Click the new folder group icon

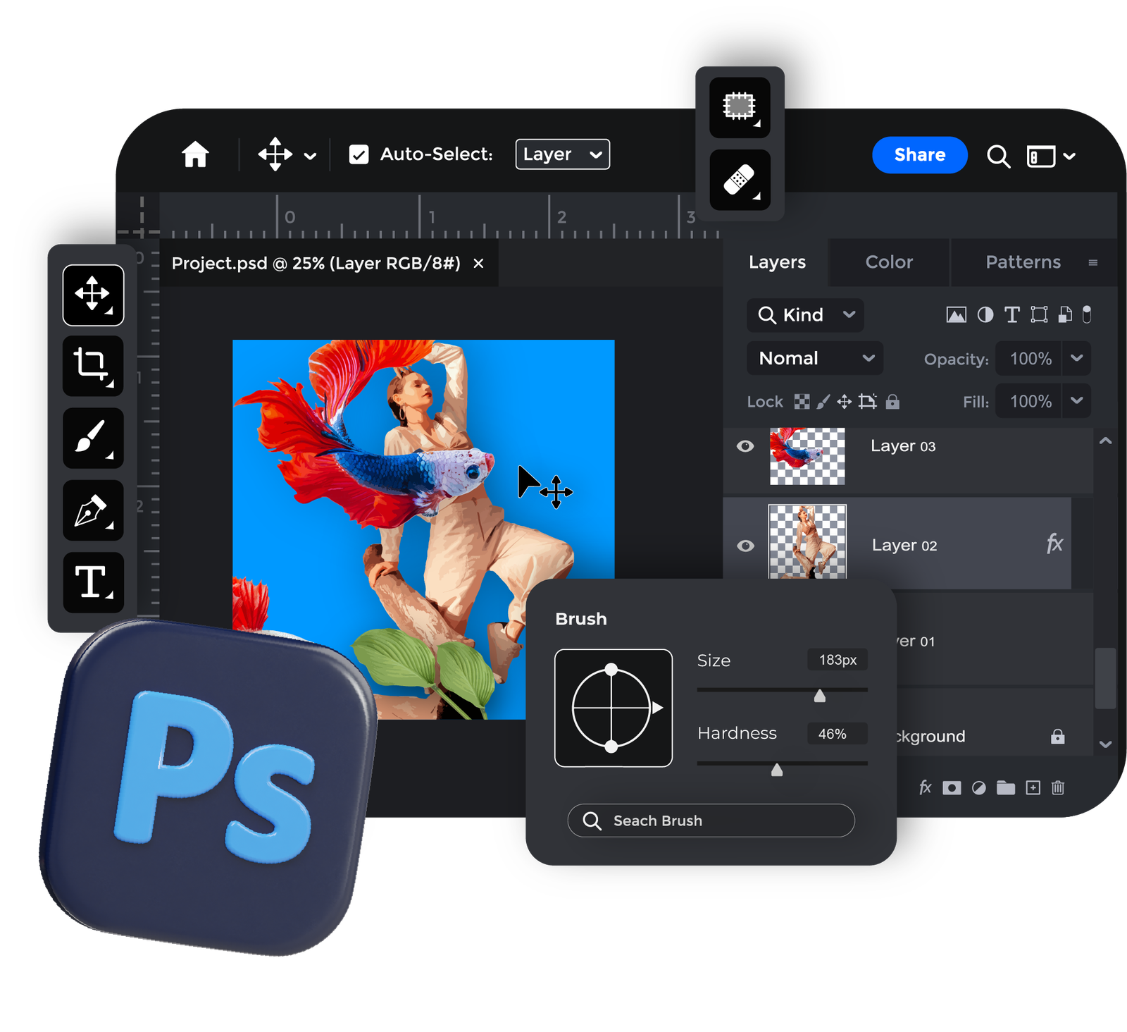pos(1006,787)
